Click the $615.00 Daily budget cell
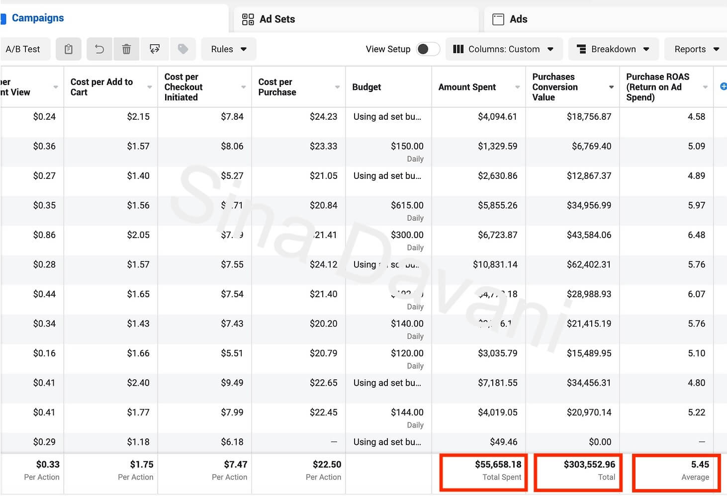This screenshot has height=496, width=727. pos(407,211)
